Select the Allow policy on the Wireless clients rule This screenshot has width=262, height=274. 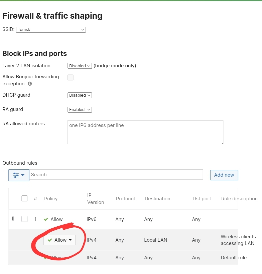pos(59,240)
